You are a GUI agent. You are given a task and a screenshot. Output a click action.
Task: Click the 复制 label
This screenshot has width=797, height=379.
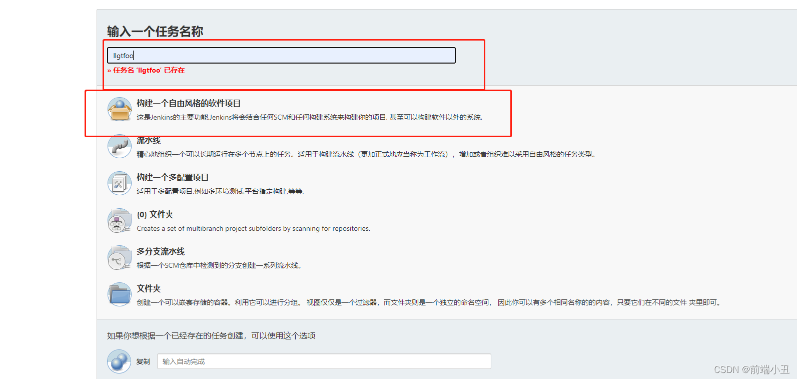point(143,361)
